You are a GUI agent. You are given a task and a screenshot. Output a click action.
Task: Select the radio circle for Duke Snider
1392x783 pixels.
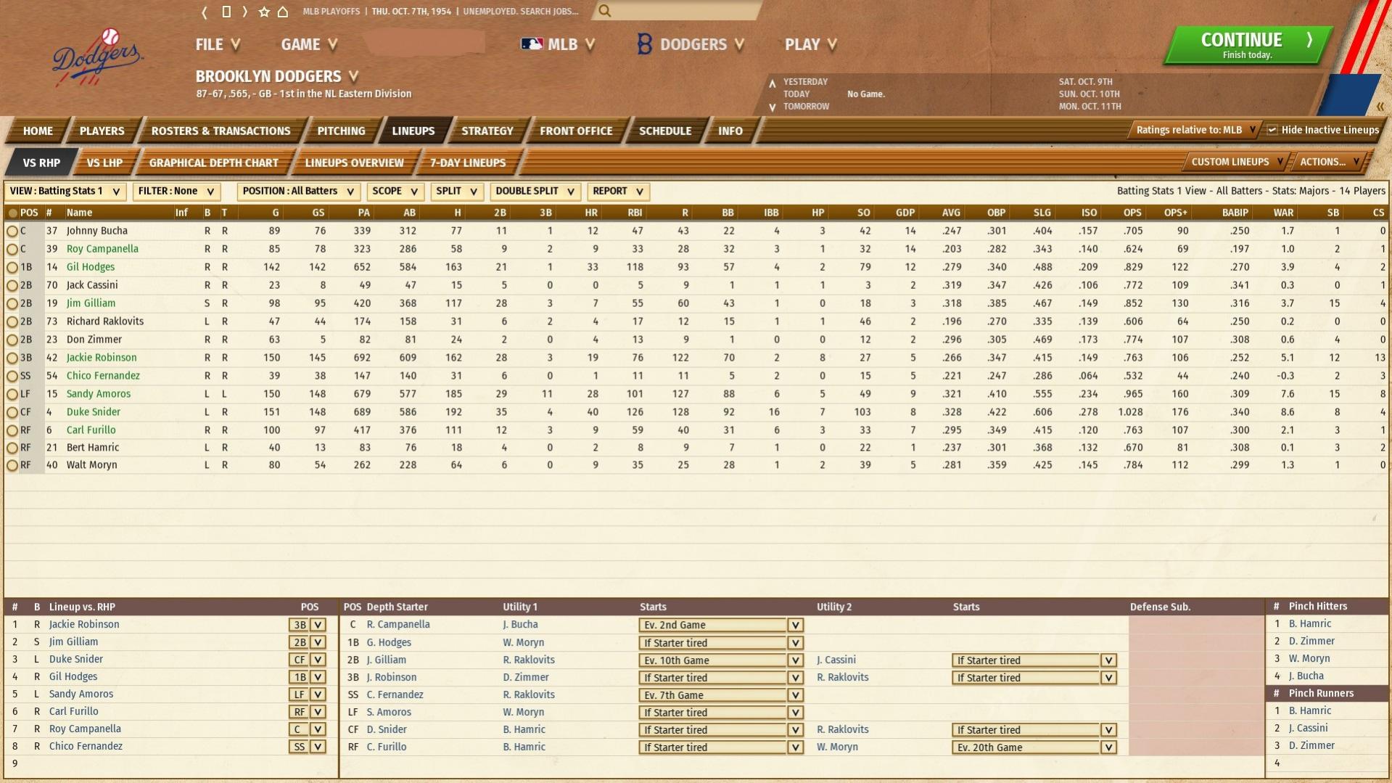click(12, 413)
